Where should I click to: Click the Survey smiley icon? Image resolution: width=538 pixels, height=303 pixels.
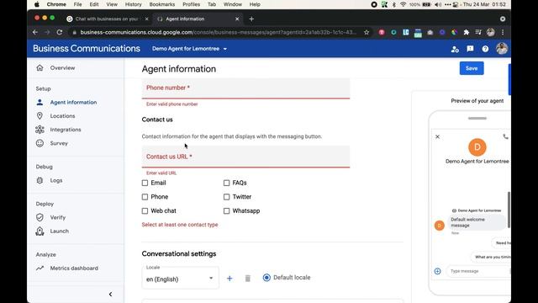pyautogui.click(x=40, y=143)
